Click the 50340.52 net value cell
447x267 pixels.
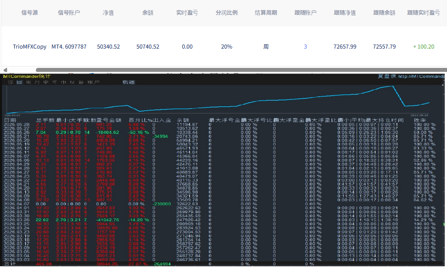point(108,47)
